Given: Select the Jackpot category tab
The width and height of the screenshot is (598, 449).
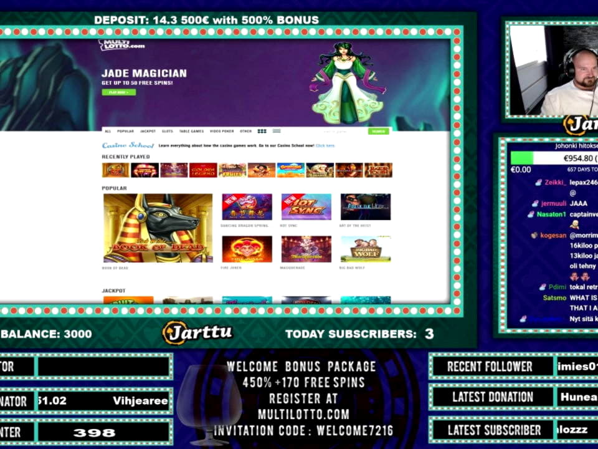Looking at the screenshot, I should click(x=148, y=132).
